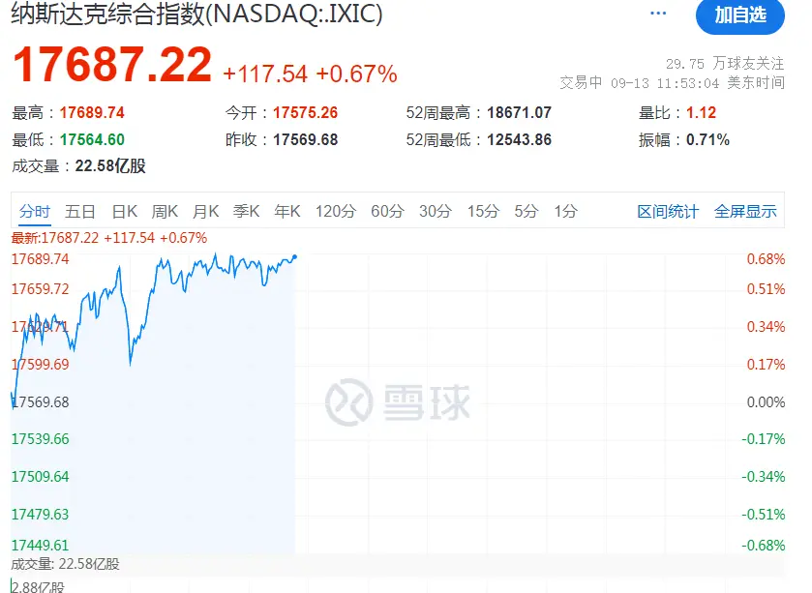Switch to the 五日 tab
Screen dimensions: 812x593
[x=80, y=211]
